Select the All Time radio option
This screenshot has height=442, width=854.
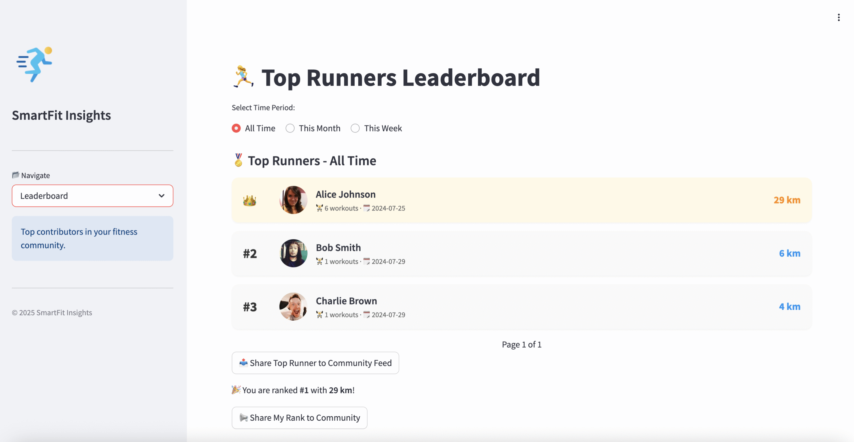(x=236, y=128)
